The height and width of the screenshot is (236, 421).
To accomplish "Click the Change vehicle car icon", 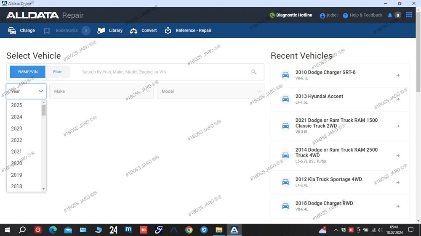I will point(12,31).
